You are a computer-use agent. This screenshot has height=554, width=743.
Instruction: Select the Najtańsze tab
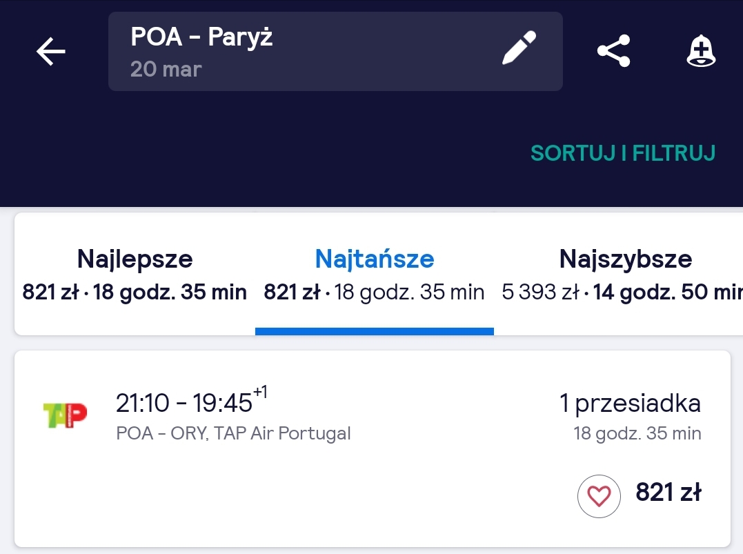coord(375,275)
